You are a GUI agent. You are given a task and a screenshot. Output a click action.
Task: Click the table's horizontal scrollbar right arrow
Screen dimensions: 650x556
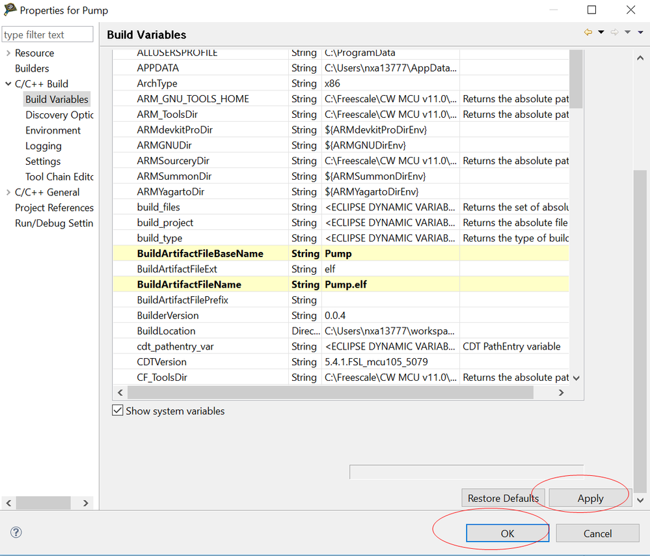561,393
